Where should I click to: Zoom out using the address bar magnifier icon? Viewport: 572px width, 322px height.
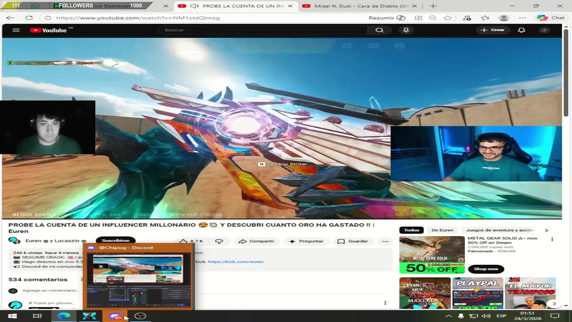433,18
